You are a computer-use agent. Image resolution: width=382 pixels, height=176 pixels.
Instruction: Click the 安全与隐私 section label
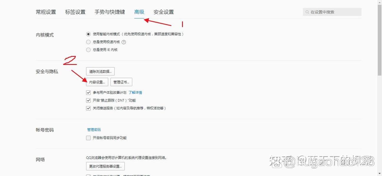(x=47, y=72)
